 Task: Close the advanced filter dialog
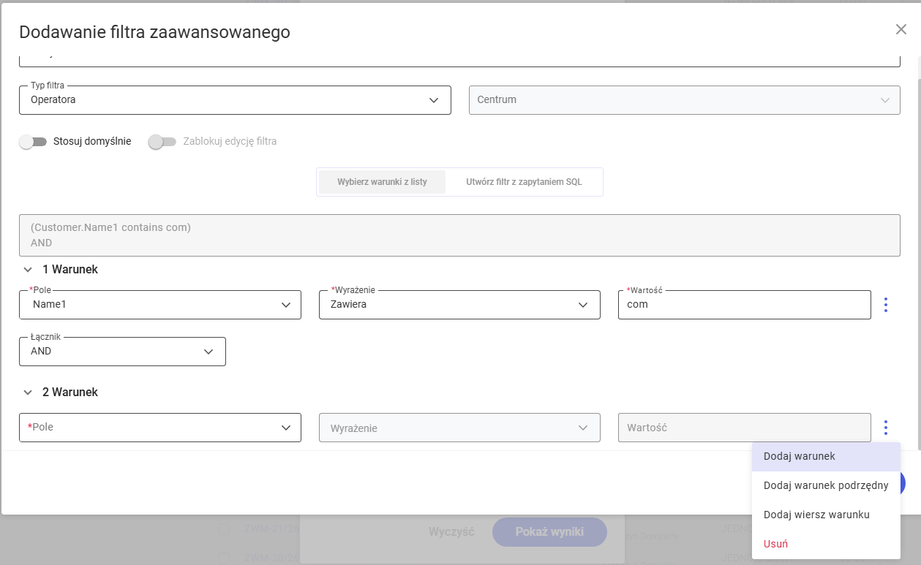(x=901, y=29)
